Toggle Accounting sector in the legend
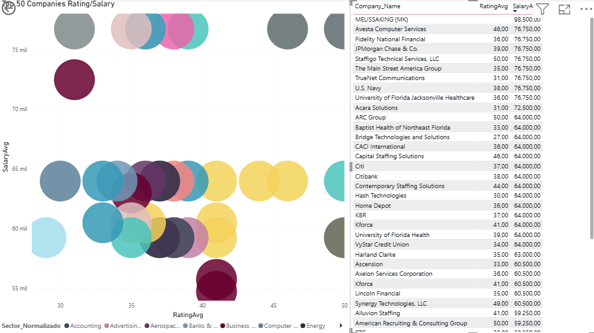 pyautogui.click(x=85, y=326)
